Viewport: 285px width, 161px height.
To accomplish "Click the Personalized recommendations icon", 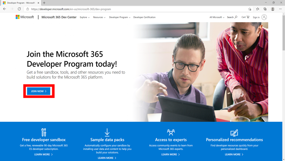I will pyautogui.click(x=234, y=133).
